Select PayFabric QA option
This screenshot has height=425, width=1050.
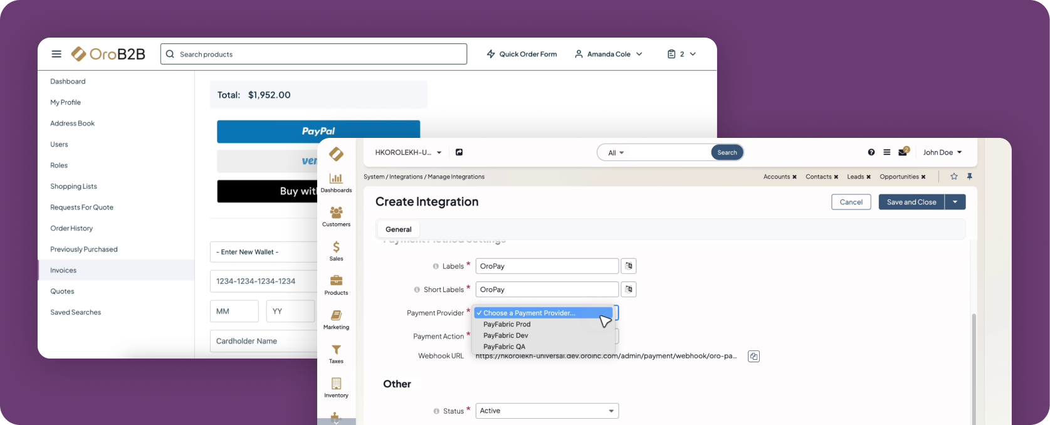[x=542, y=347]
